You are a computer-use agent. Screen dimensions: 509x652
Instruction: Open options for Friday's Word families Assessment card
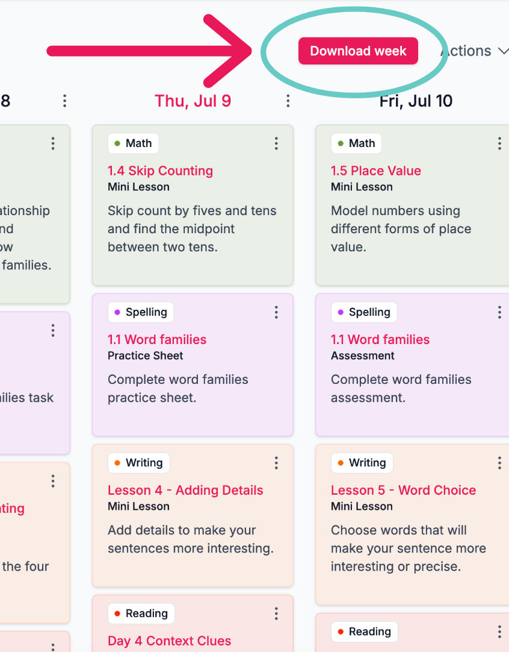[499, 312]
